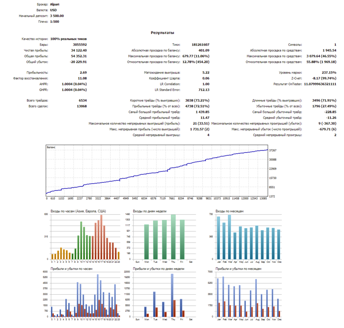Select recovery factor value '11.08'
This screenshot has width=344, height=328.
tap(82, 78)
